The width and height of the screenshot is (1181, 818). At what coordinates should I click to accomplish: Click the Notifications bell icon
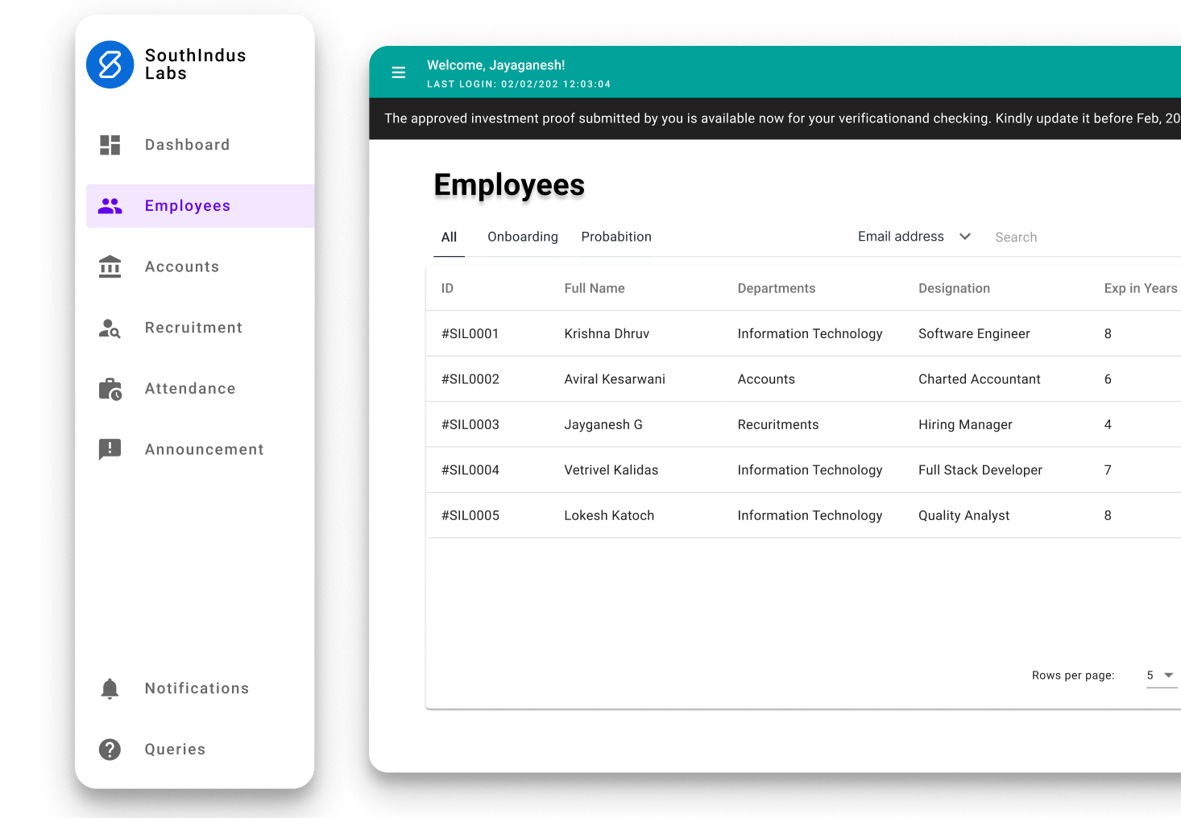(110, 688)
